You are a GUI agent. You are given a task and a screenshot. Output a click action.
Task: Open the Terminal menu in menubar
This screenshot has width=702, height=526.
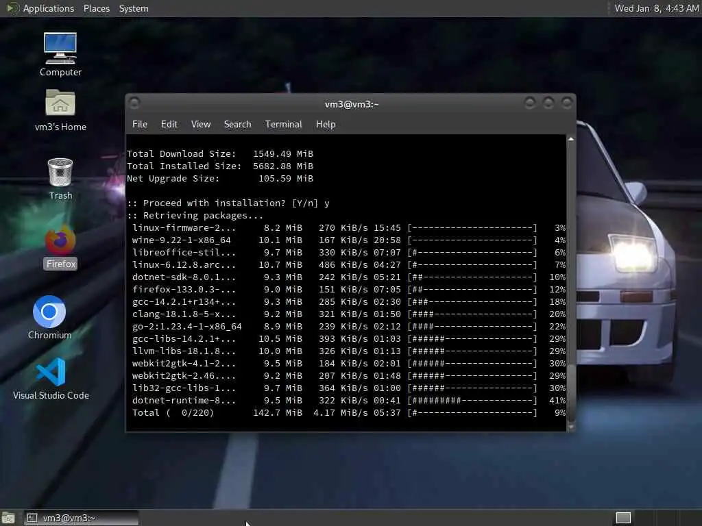(283, 125)
